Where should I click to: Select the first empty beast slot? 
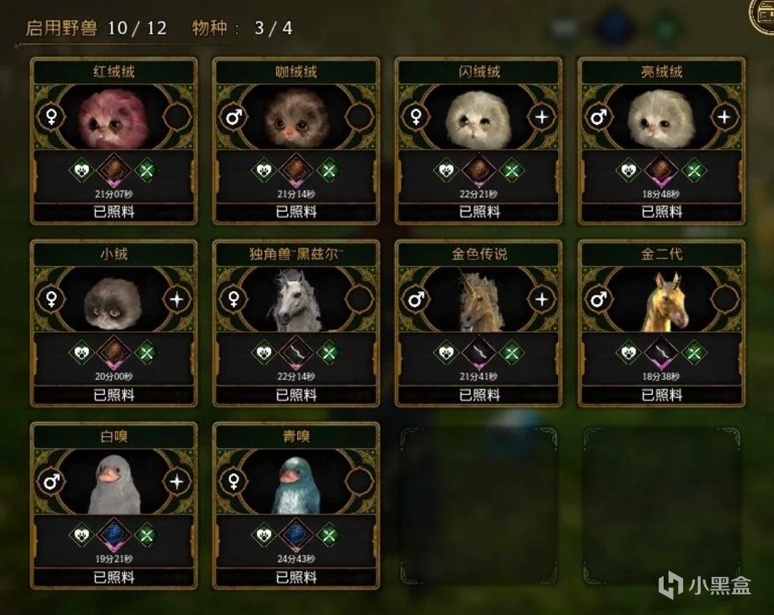[x=479, y=506]
